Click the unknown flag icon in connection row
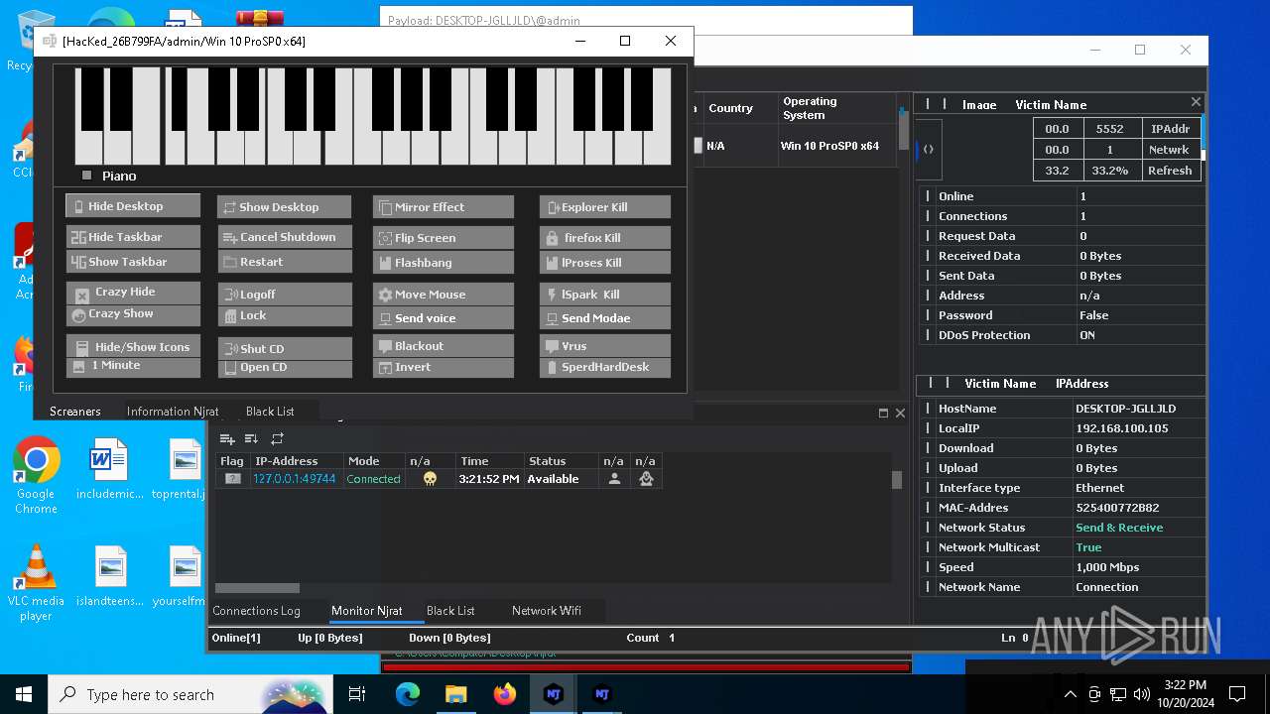 click(x=232, y=479)
